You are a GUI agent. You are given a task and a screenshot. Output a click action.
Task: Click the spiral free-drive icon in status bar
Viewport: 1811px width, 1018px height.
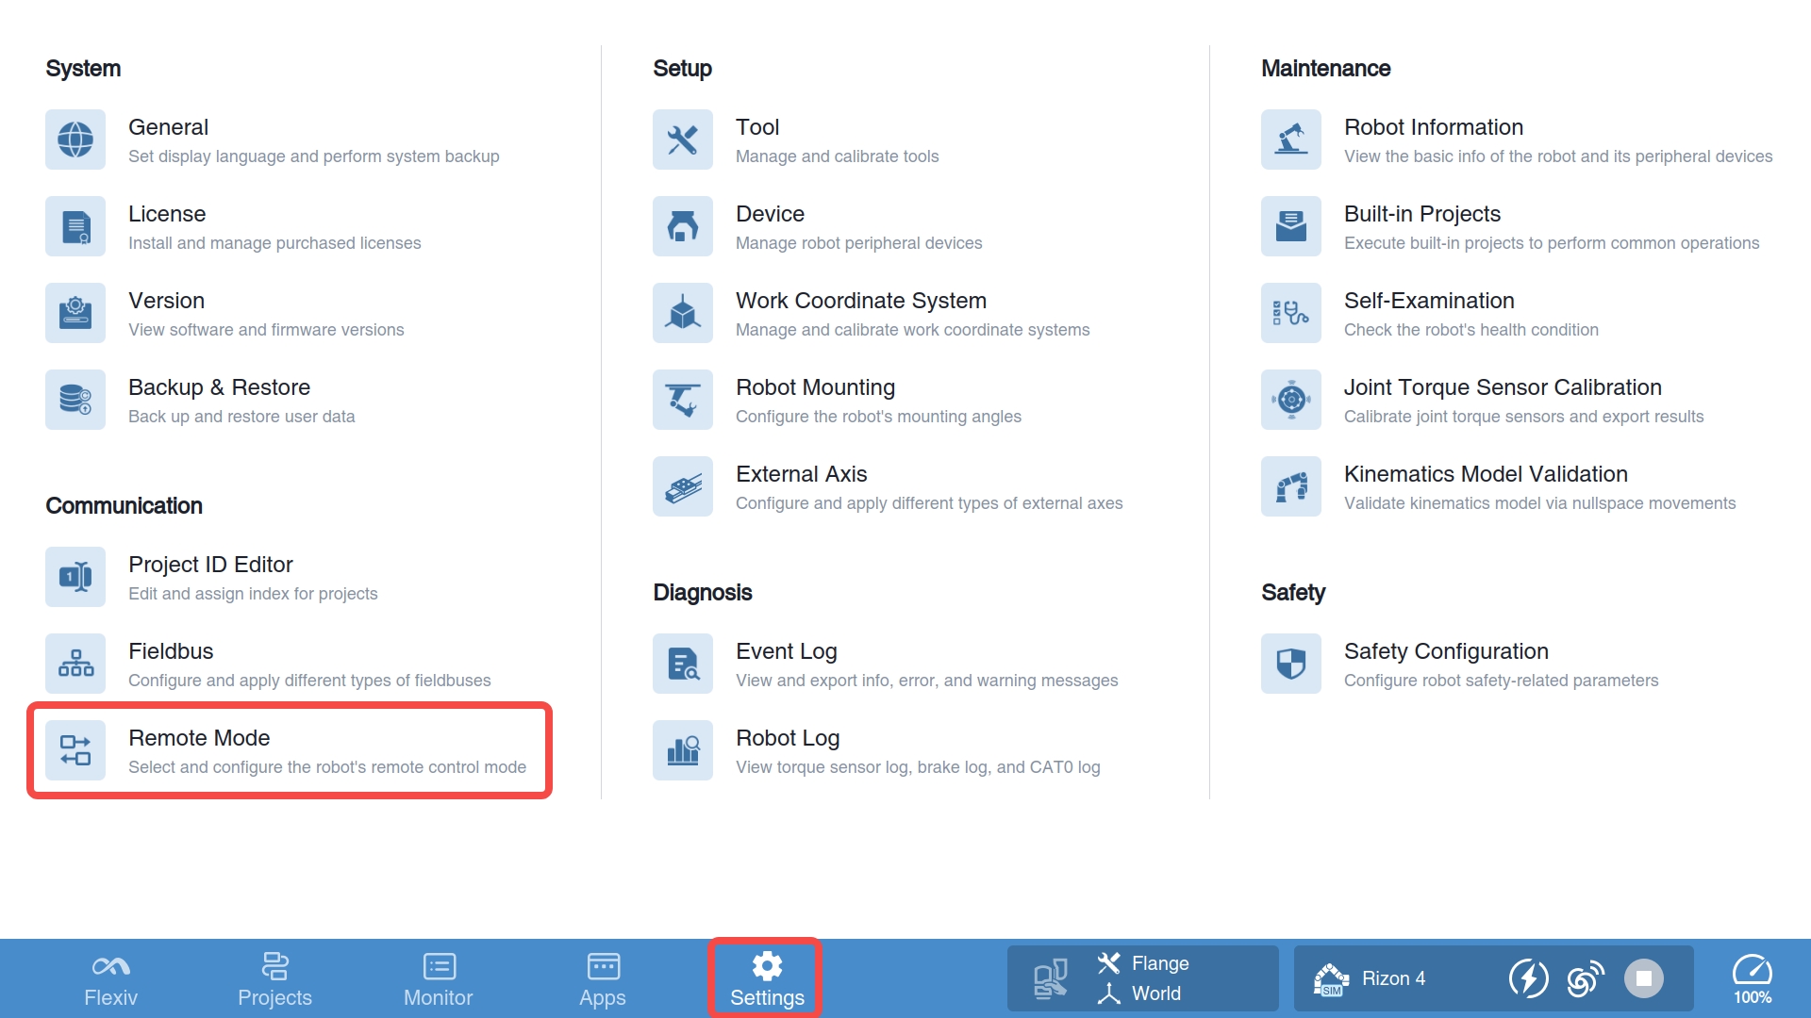coord(1586,978)
